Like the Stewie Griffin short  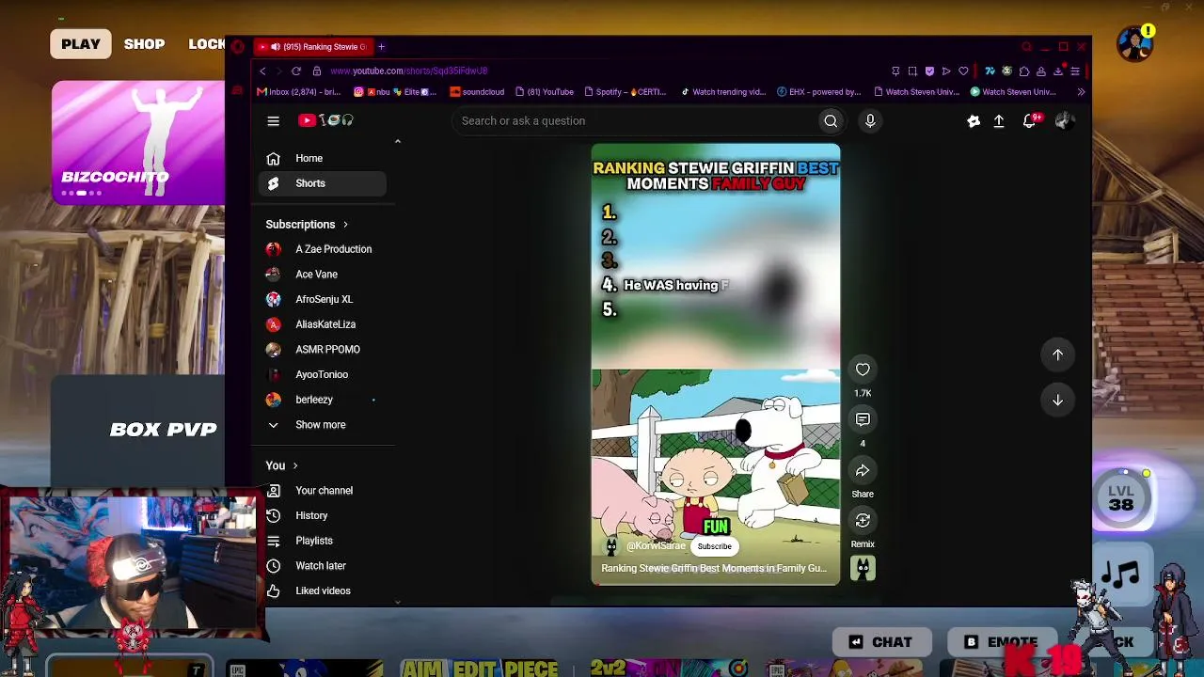[863, 370]
